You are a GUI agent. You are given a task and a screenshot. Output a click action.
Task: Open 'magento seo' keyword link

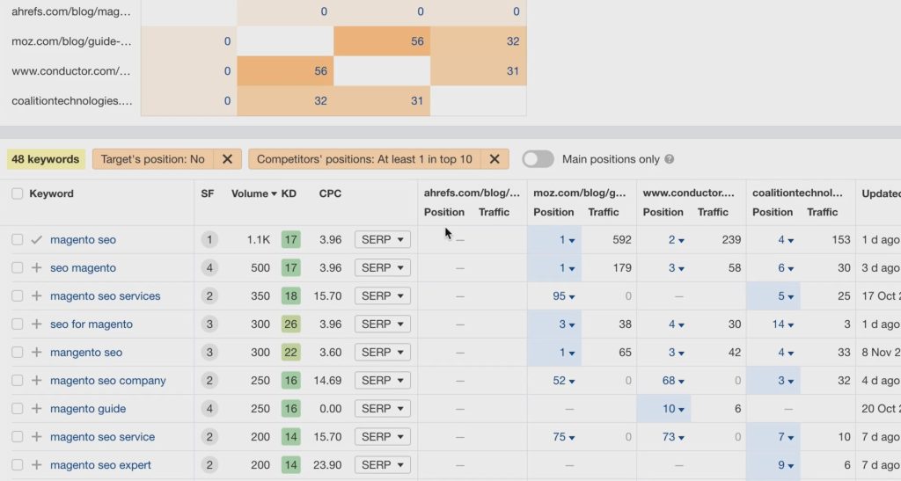(x=83, y=239)
